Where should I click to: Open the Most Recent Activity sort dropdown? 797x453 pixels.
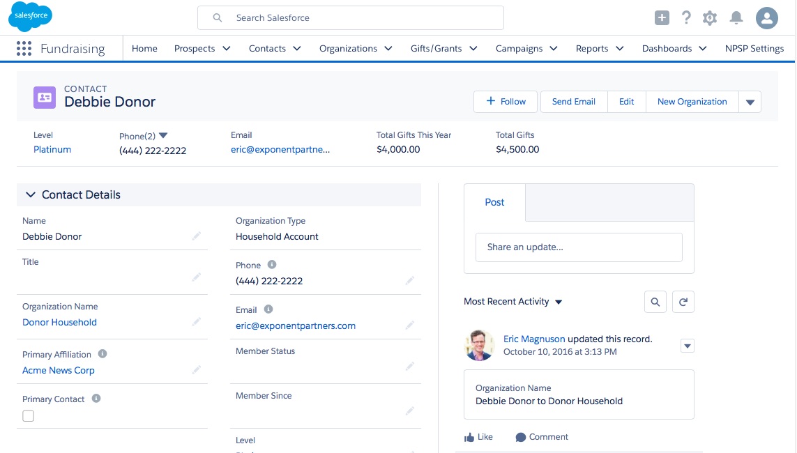tap(559, 302)
